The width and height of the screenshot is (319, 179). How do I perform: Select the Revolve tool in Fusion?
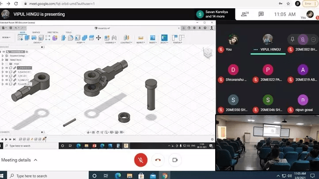34,37
